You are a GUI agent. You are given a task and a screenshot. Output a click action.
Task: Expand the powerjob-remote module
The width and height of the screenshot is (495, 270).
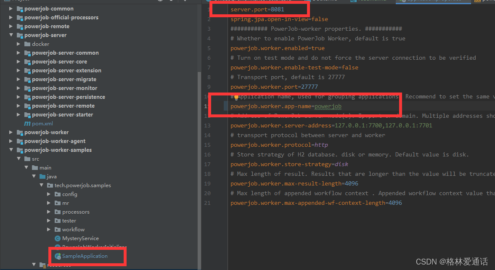click(x=11, y=26)
